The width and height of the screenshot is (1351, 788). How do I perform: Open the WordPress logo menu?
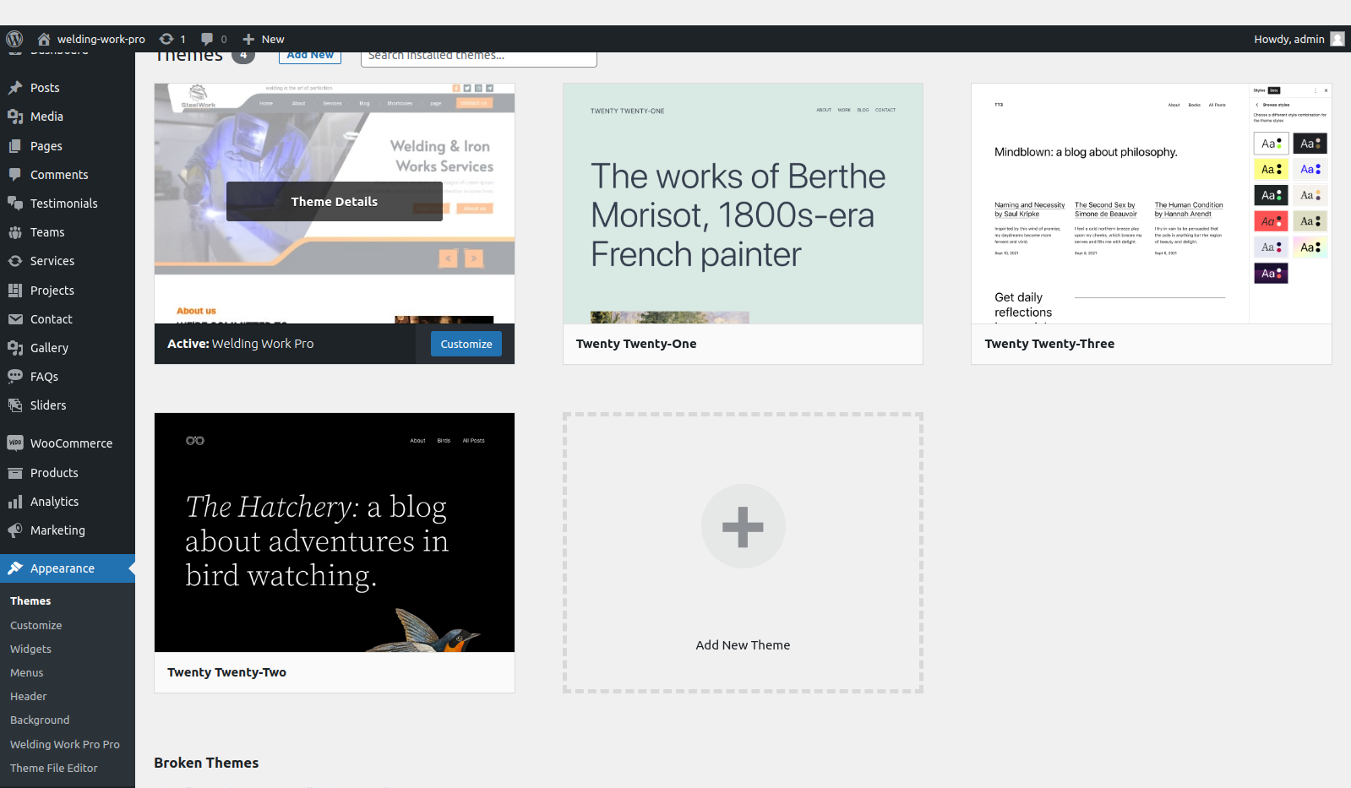[x=14, y=39]
